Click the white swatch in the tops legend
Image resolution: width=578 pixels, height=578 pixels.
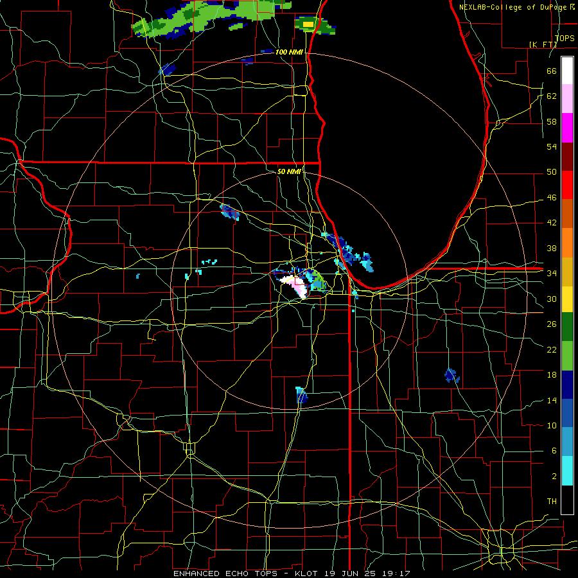[567, 71]
